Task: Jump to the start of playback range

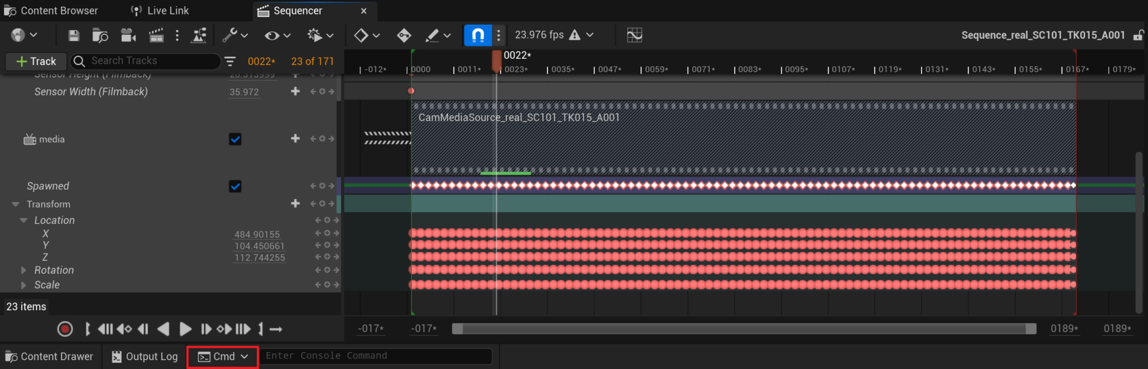Action: [105, 329]
